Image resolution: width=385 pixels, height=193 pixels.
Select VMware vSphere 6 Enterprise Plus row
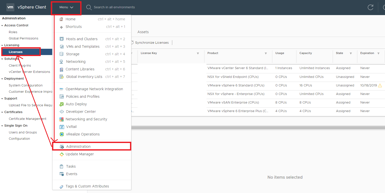(x=238, y=111)
